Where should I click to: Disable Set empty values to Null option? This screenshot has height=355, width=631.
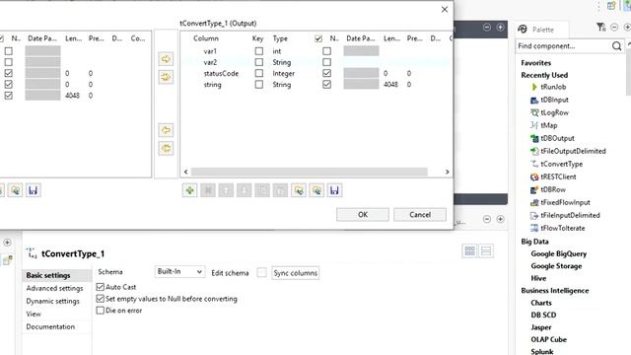pyautogui.click(x=101, y=299)
